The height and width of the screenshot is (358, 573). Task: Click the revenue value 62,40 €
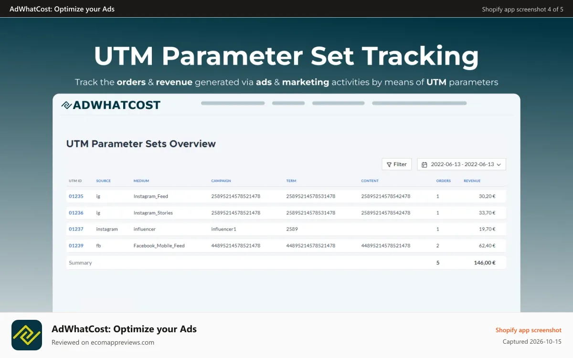coord(488,246)
